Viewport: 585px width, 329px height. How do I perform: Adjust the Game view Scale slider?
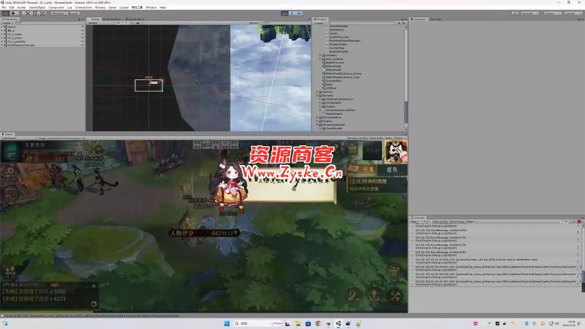[65, 138]
